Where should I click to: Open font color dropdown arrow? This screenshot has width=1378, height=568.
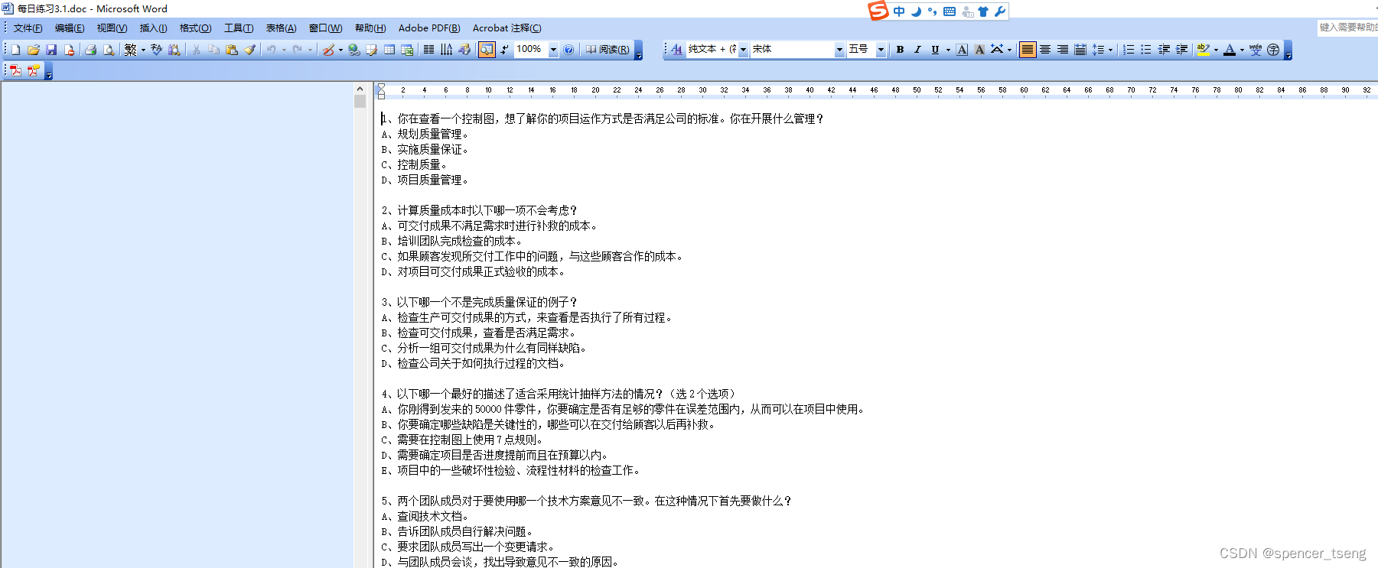point(1242,50)
